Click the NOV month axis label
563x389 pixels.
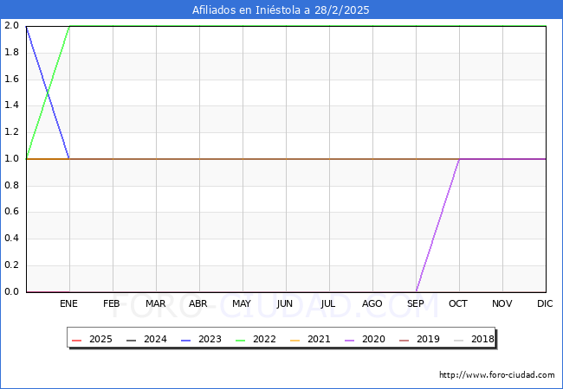tap(502, 303)
